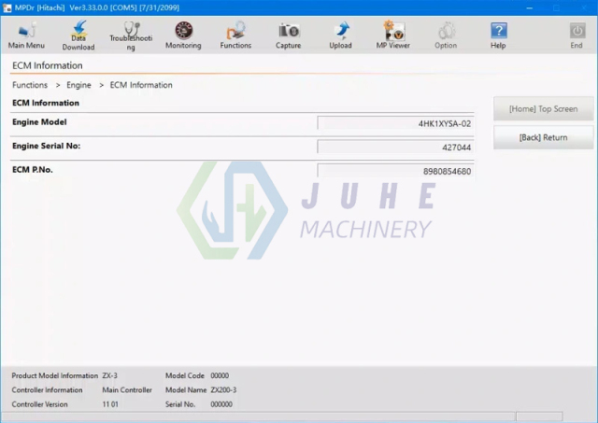598x423 pixels.
Task: Go to Functions in the breadcrumb
Action: click(30, 85)
